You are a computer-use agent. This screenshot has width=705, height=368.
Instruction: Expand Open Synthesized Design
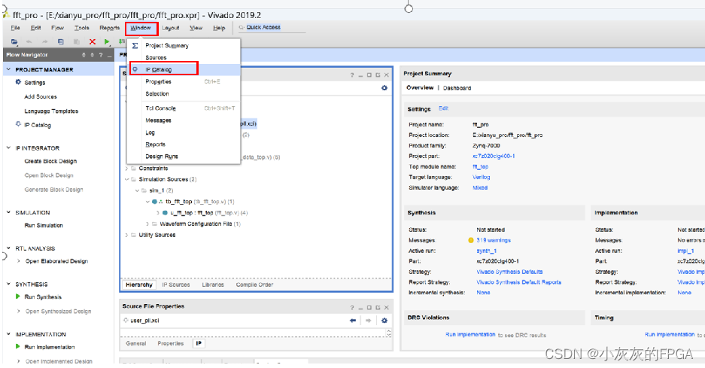[19, 311]
